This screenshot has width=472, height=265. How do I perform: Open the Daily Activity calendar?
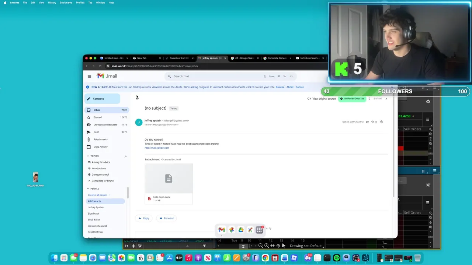106,146
